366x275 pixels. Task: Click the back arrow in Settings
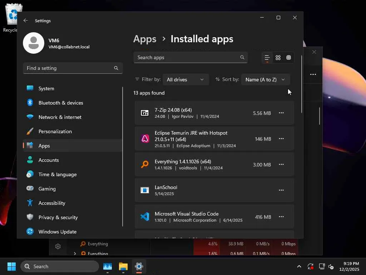click(26, 20)
